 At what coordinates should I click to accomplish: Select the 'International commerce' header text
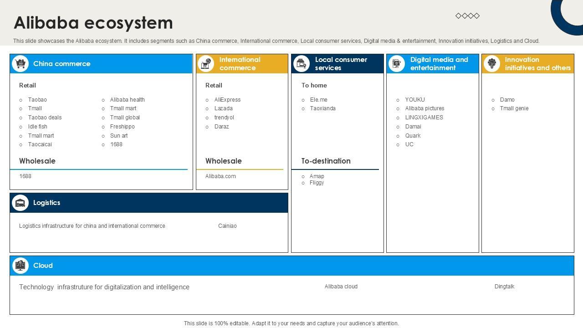pyautogui.click(x=240, y=64)
